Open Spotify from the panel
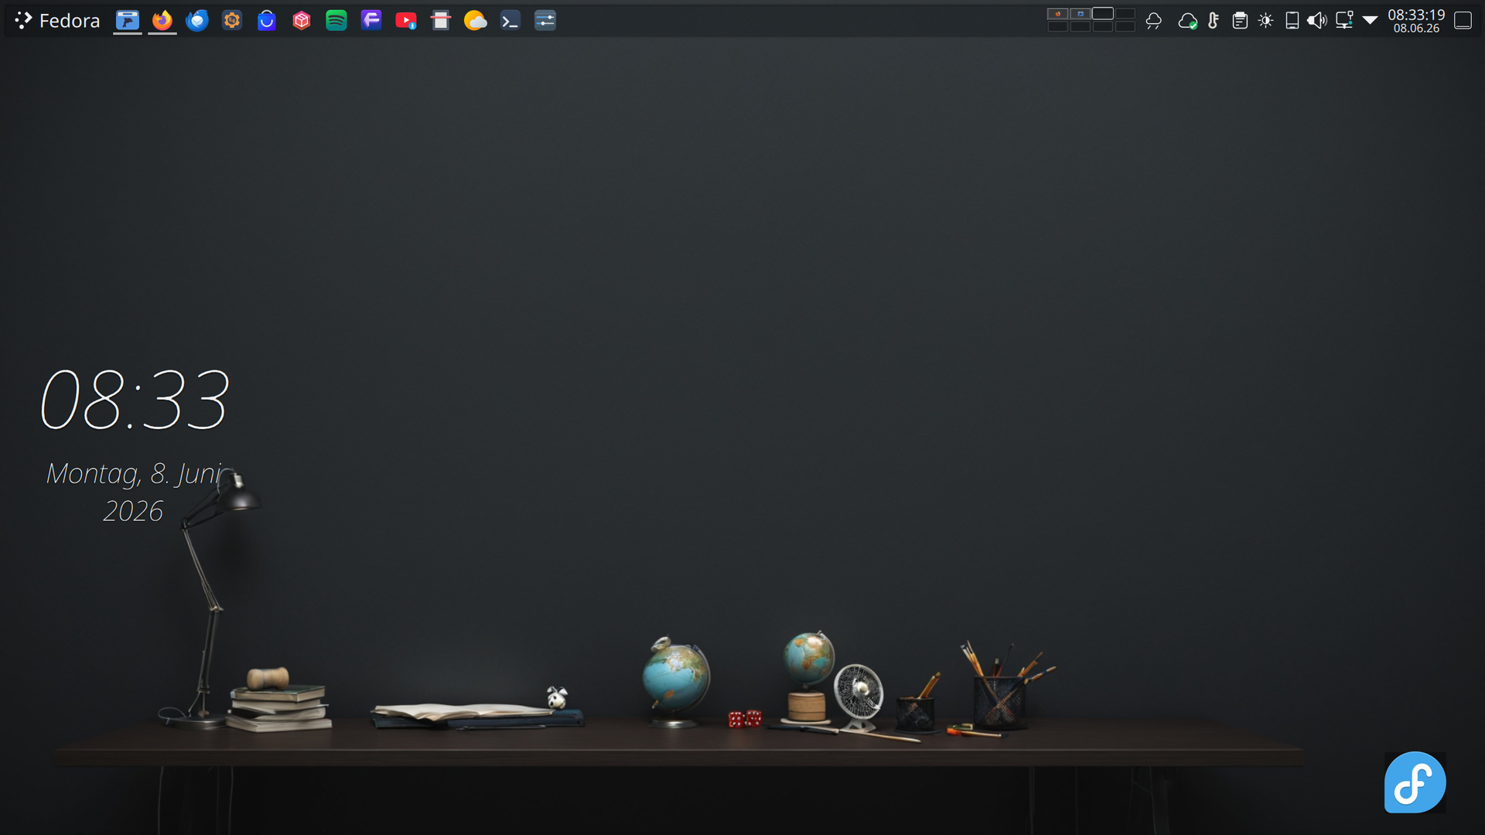Screen dimensions: 1485x835 336,21
